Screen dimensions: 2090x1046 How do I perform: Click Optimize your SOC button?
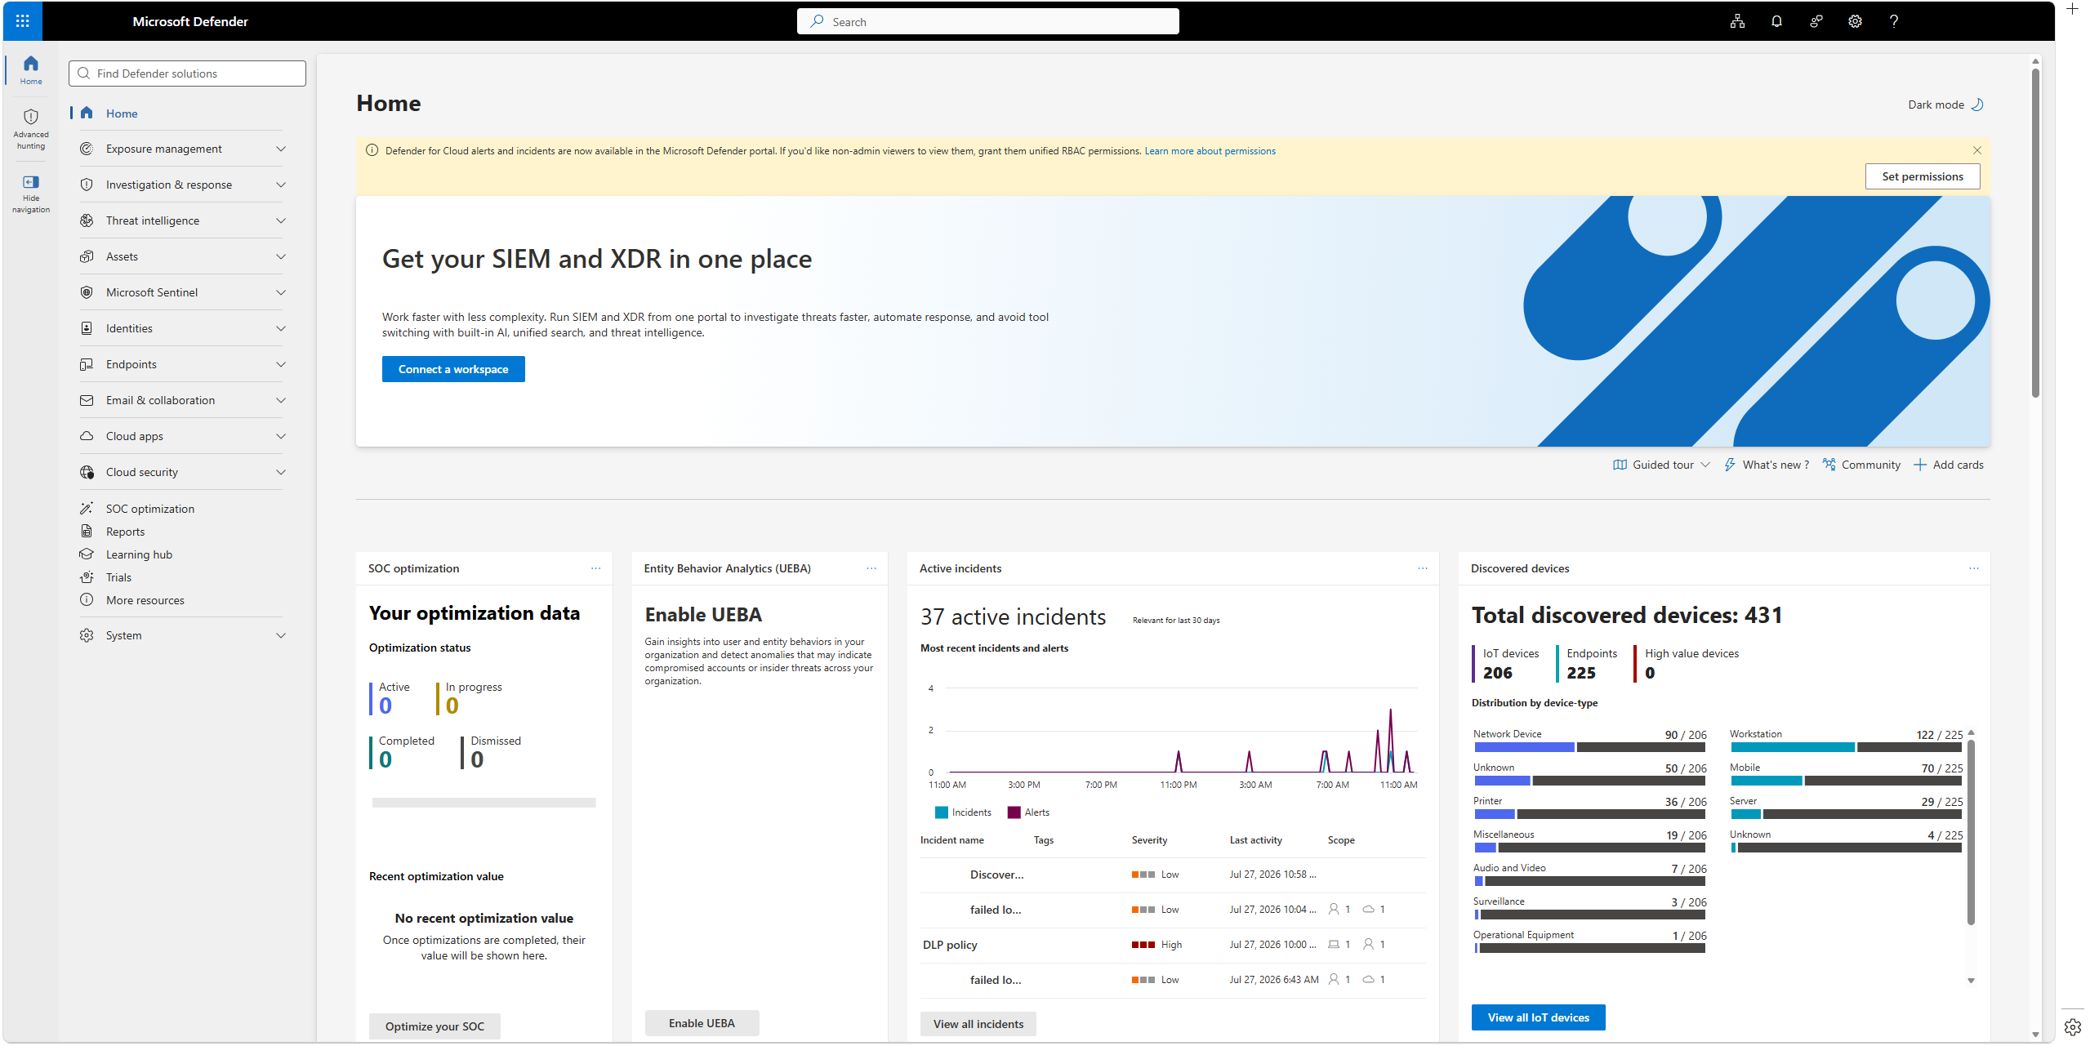434,1026
